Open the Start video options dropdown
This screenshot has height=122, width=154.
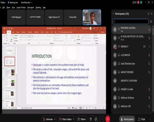click(x=73, y=119)
